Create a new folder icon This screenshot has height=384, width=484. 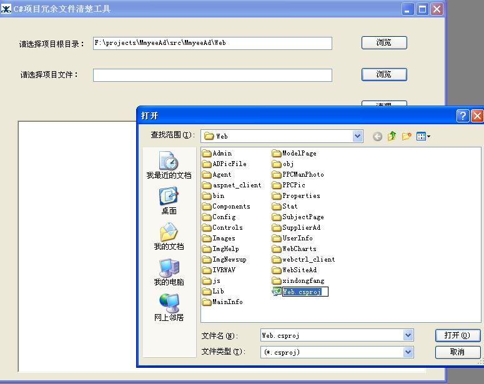(x=407, y=136)
